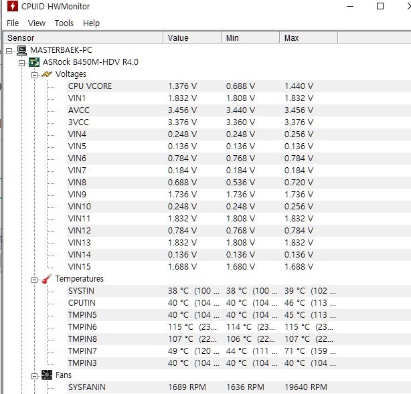Click the Fans icon in tree
The height and width of the screenshot is (394, 411).
pyautogui.click(x=47, y=375)
